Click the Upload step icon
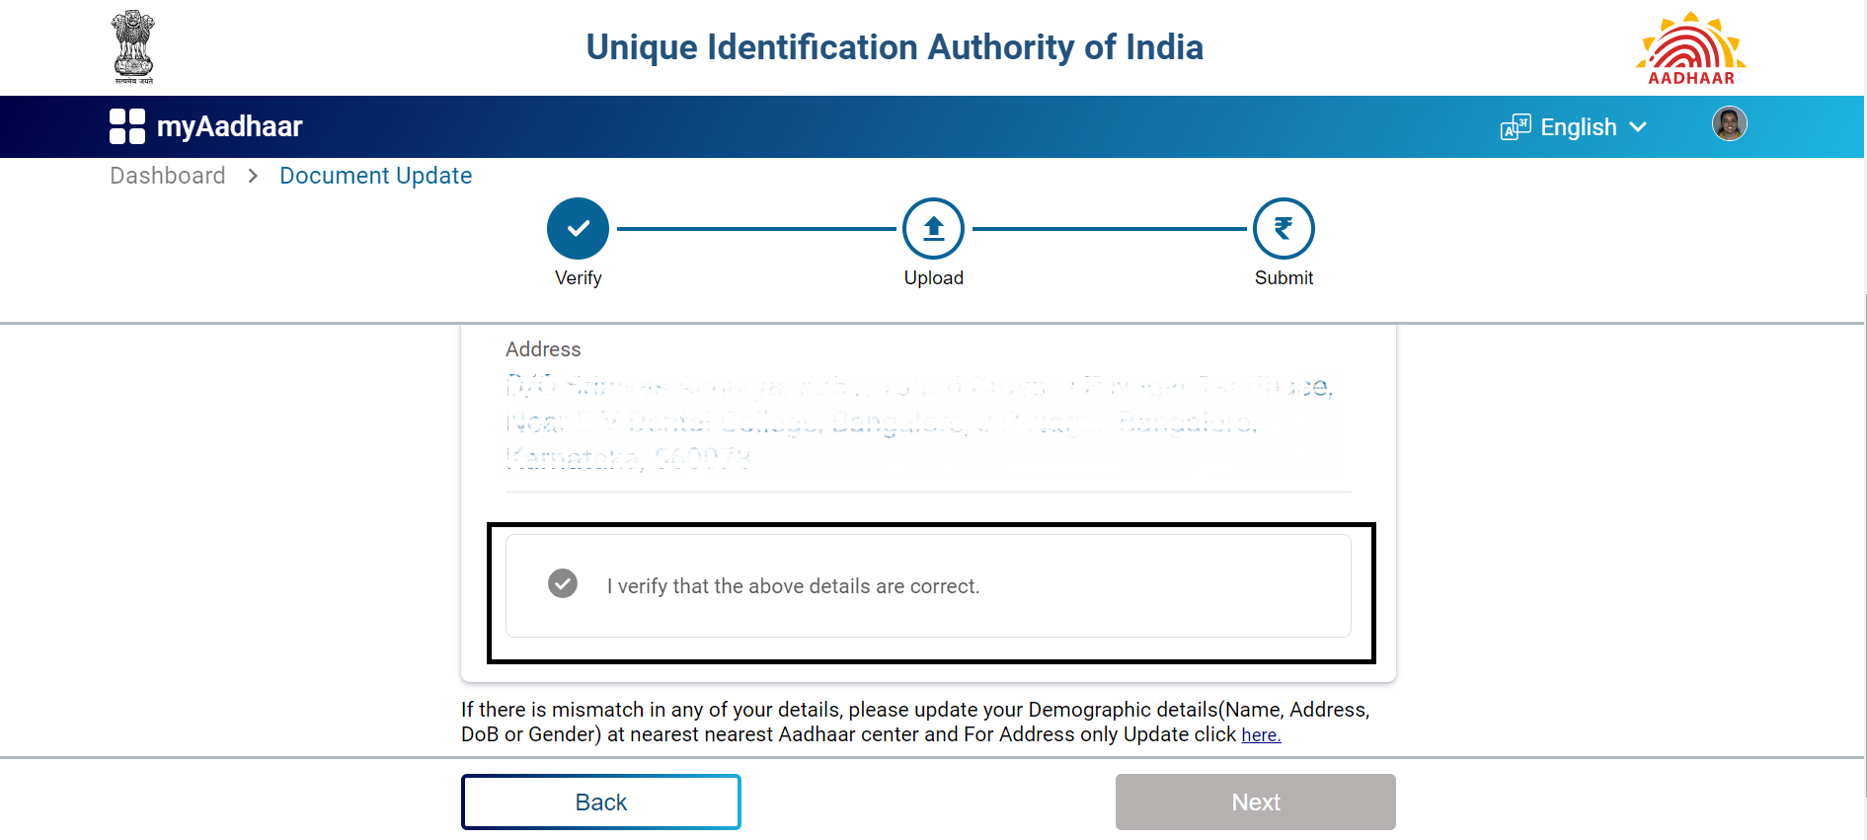The width and height of the screenshot is (1867, 840). point(932,228)
